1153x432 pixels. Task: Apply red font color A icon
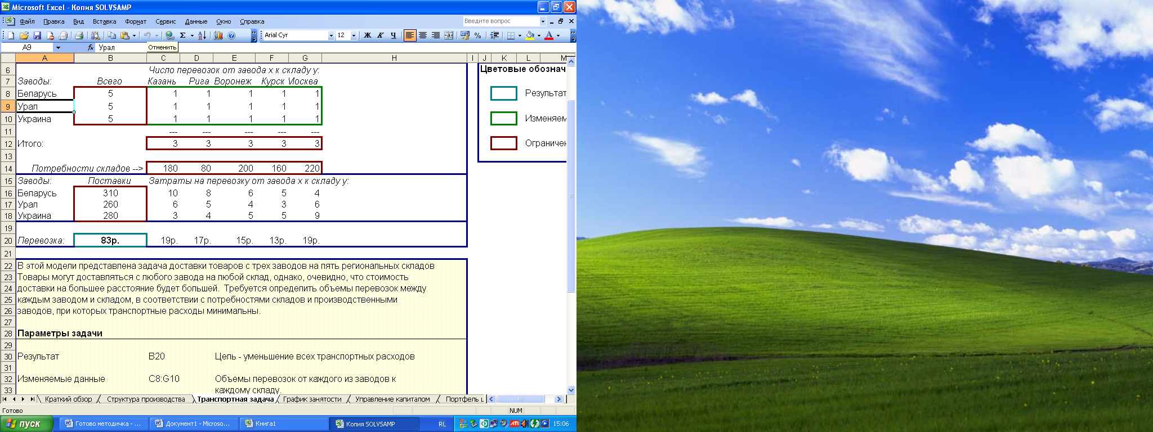(549, 35)
